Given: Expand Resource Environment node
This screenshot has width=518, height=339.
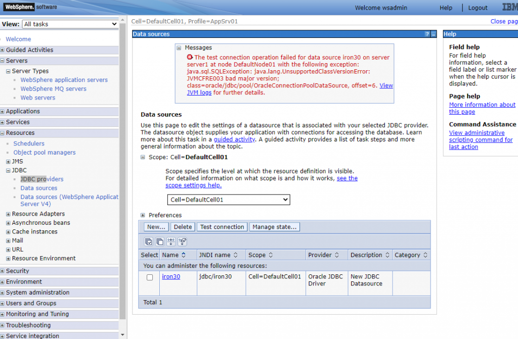Looking at the screenshot, I should (x=8, y=259).
